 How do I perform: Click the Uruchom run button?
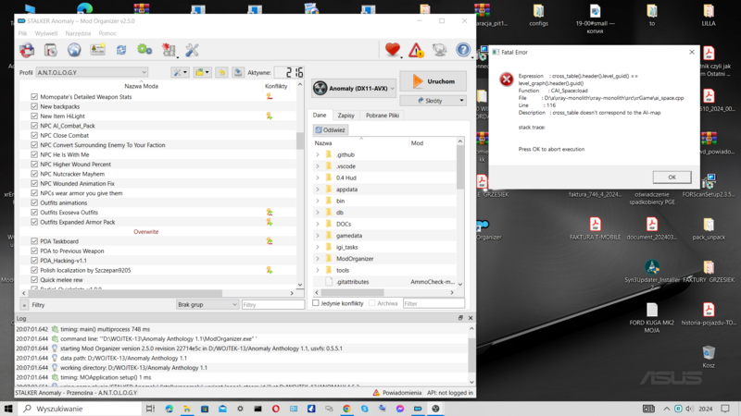[x=433, y=81]
